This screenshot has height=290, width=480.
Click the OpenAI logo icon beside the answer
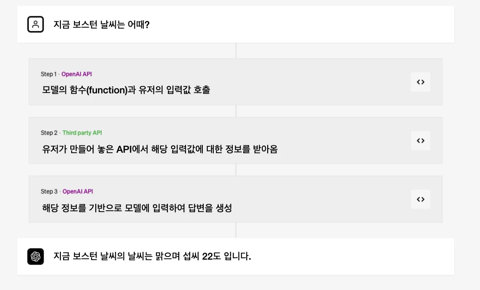click(35, 256)
